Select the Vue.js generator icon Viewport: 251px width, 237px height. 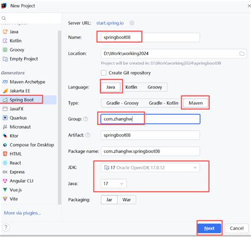coord(5,190)
